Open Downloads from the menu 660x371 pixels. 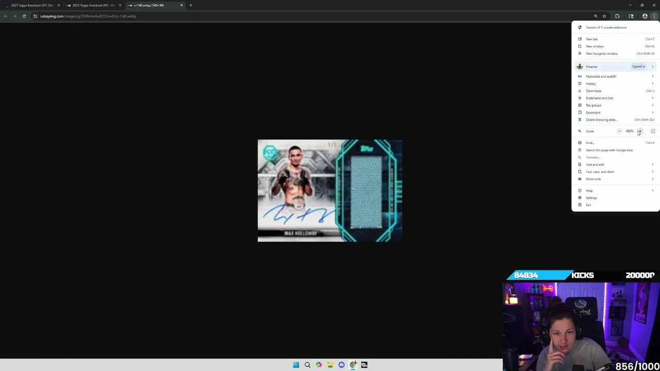(616, 91)
